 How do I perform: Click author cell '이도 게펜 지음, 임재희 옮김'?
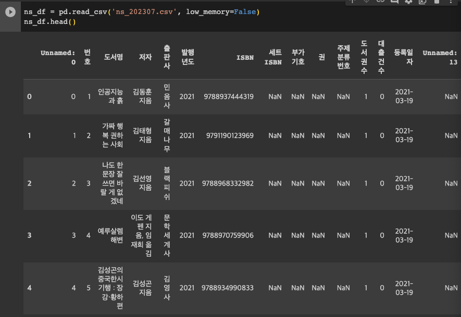coord(141,235)
